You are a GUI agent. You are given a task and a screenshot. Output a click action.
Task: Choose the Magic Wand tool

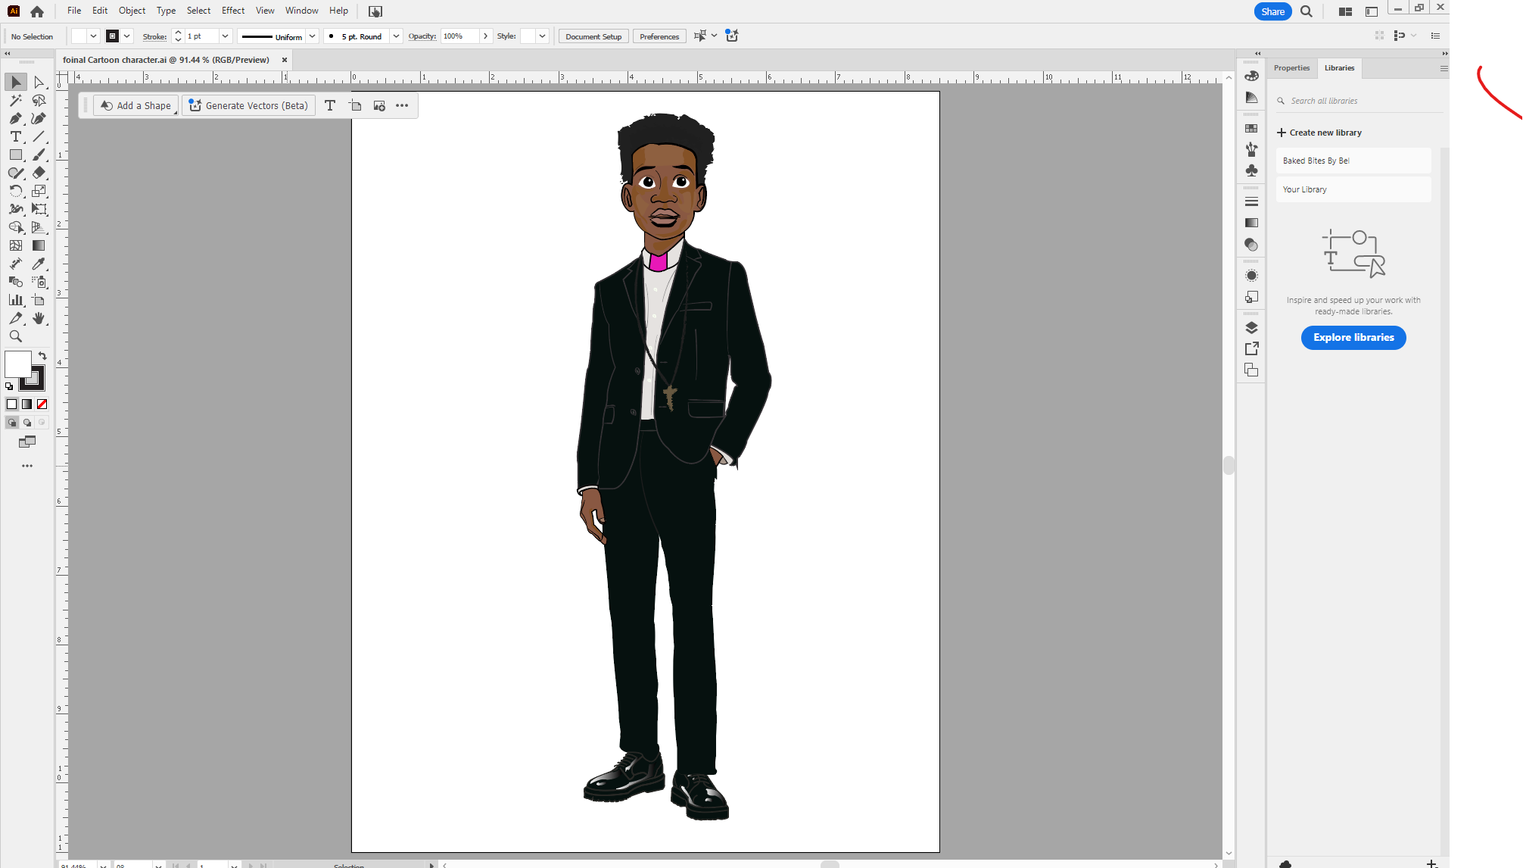(x=15, y=100)
